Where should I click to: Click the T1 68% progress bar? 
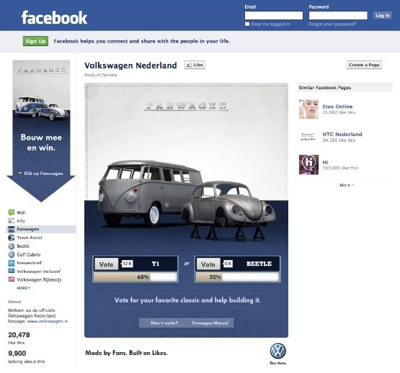(x=135, y=277)
